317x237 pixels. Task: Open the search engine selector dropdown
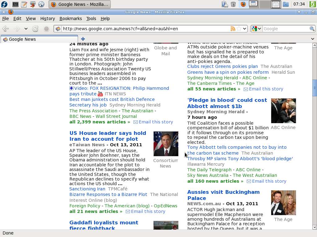[259, 29]
